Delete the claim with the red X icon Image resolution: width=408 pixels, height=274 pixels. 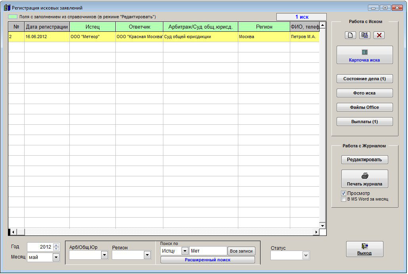pyautogui.click(x=379, y=35)
